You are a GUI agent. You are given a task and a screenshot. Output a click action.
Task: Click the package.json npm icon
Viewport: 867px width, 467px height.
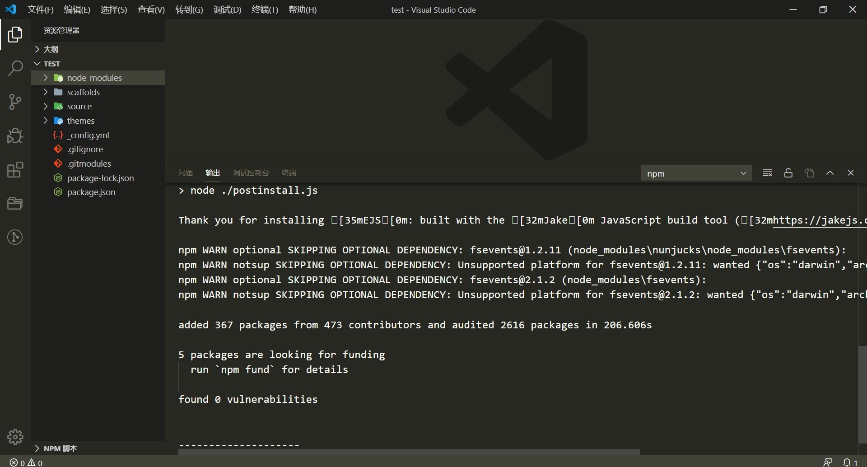coord(58,192)
